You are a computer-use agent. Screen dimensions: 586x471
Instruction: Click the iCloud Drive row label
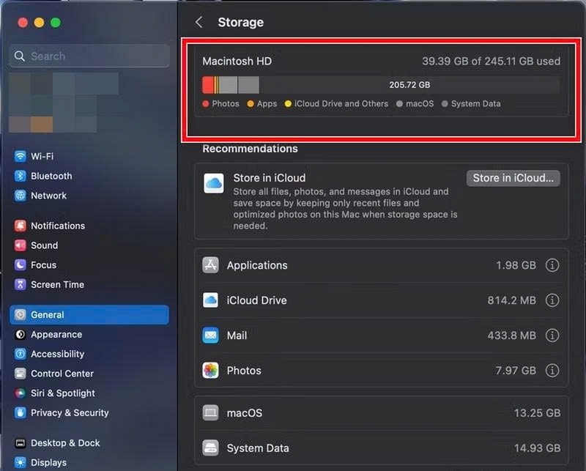pos(257,300)
